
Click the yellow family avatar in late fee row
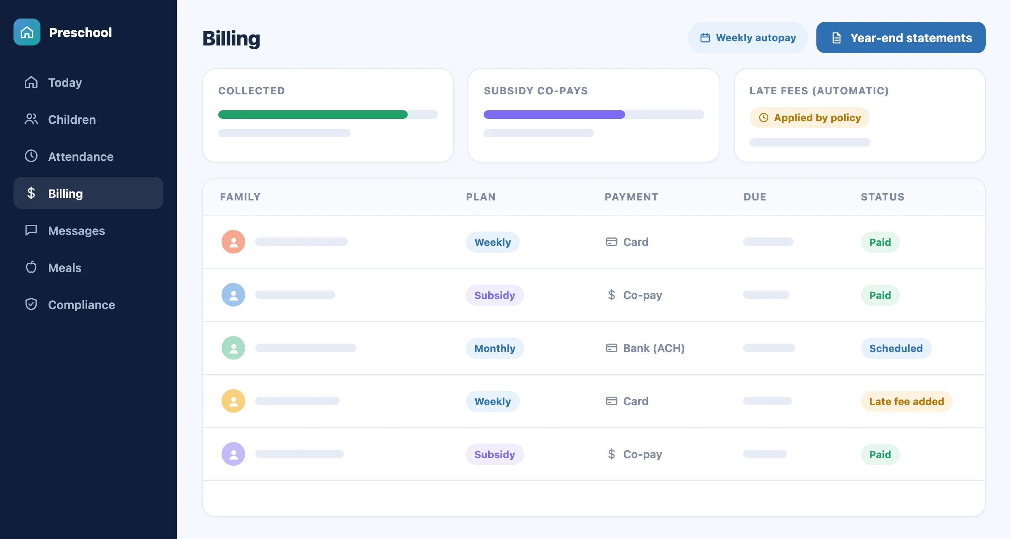(x=233, y=401)
